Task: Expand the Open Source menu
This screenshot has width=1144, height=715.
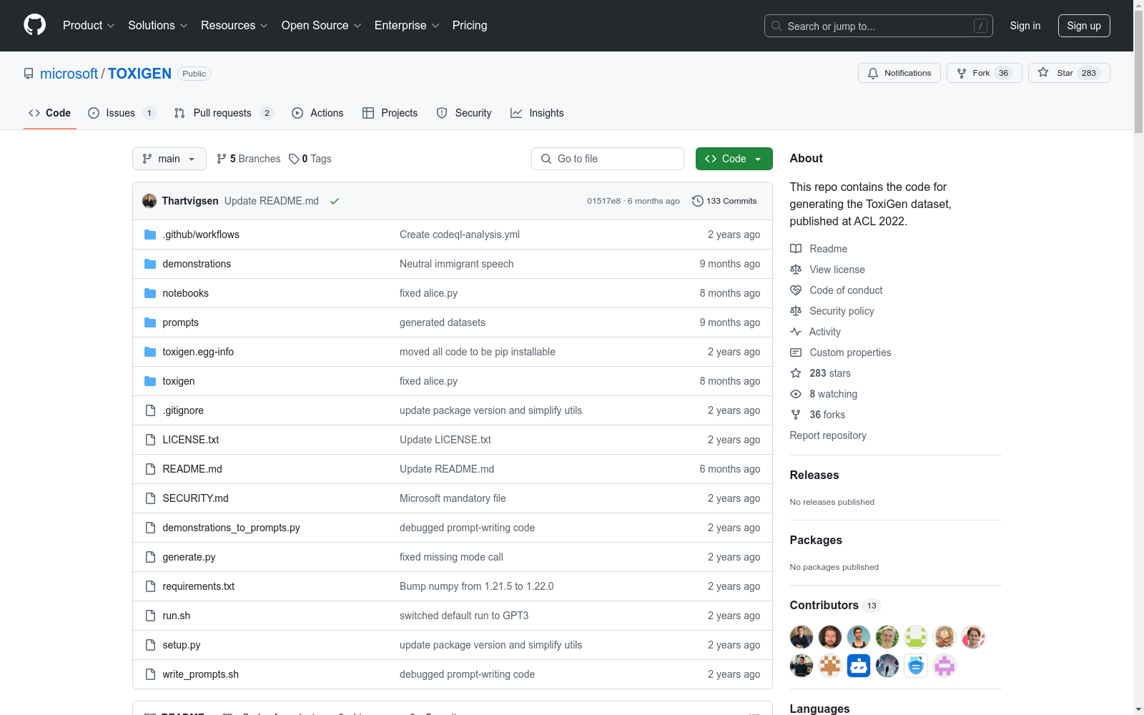Action: click(322, 26)
